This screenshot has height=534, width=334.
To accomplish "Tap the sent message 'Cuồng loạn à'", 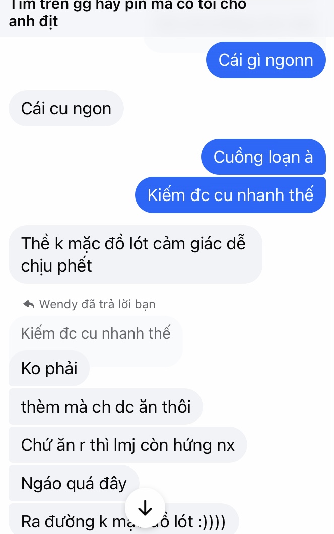I will click(x=263, y=157).
